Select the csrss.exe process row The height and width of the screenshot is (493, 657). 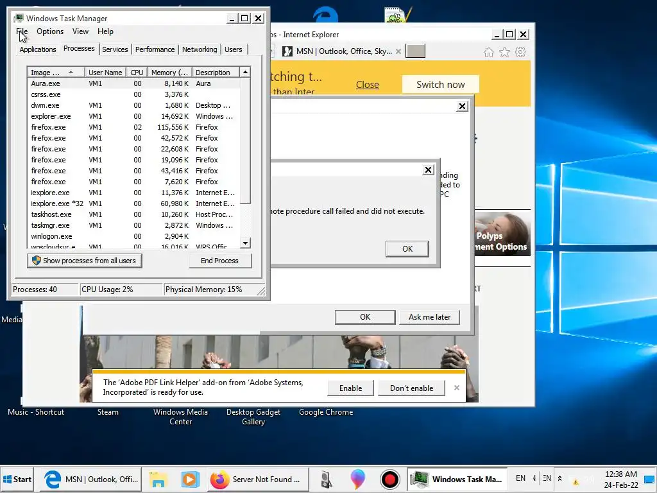[x=133, y=94]
